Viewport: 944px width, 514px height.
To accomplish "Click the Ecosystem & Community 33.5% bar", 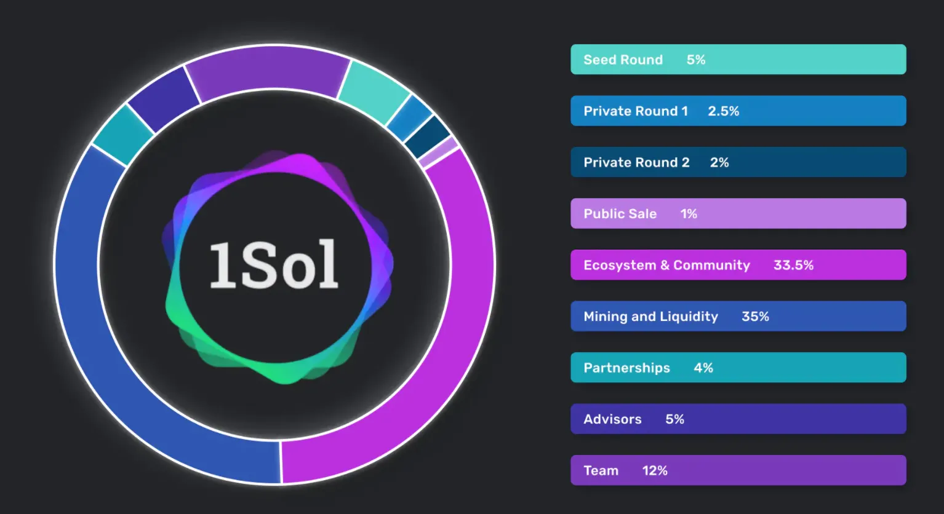I will 738,265.
